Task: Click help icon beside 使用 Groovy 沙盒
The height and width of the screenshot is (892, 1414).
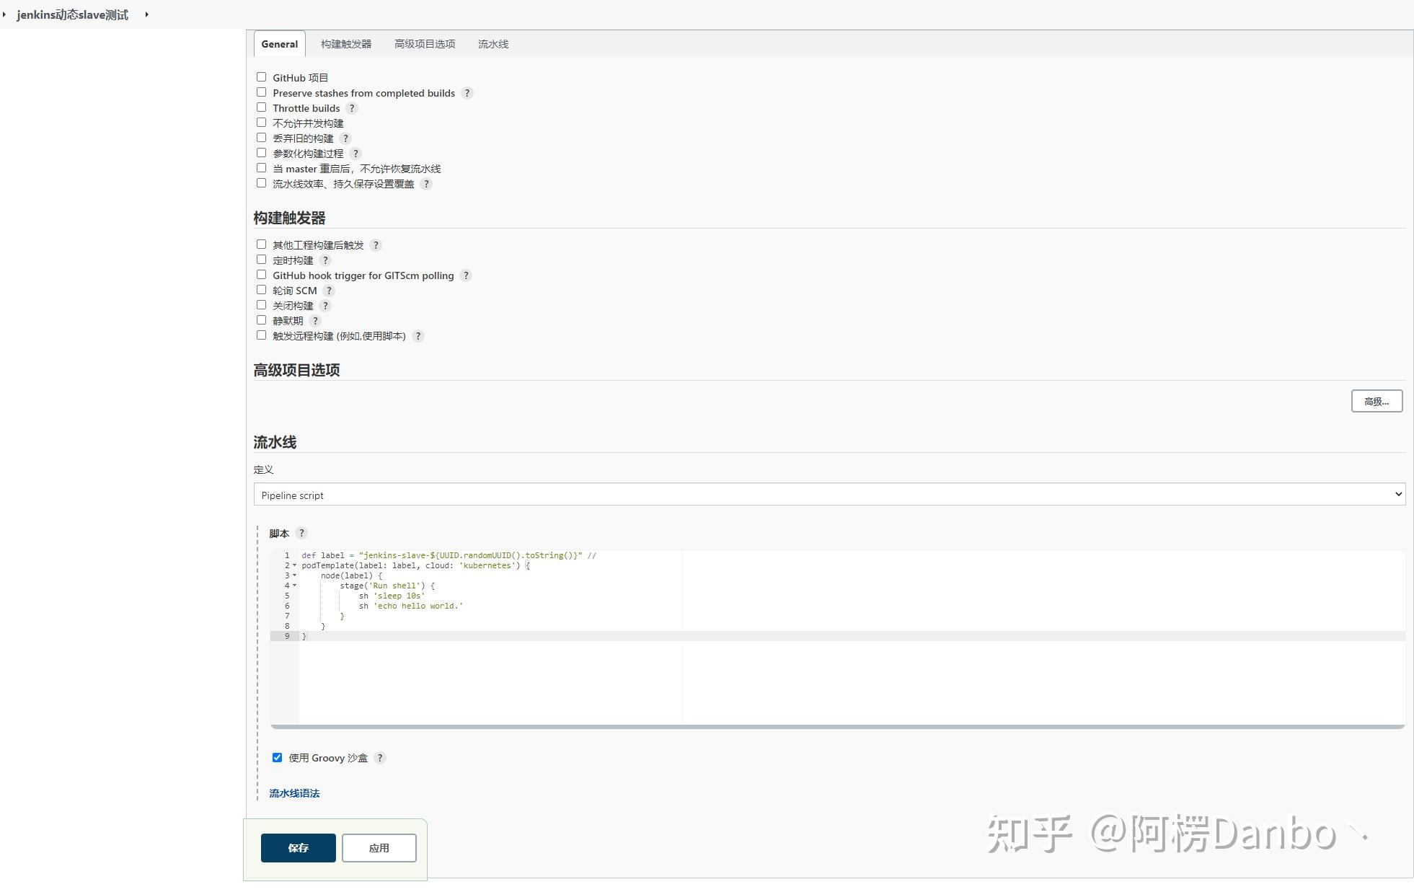Action: click(x=380, y=758)
